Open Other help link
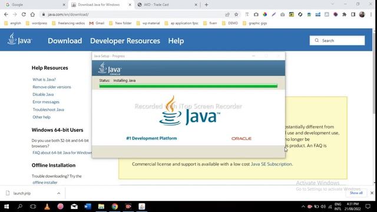This screenshot has height=212, width=377. point(42,117)
